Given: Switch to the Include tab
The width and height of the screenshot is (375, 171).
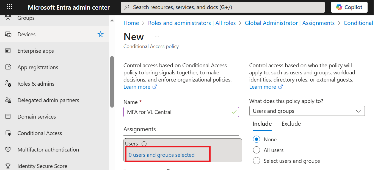Looking at the screenshot, I should click(262, 124).
